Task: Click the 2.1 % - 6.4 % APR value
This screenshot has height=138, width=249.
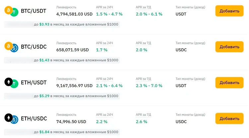Action: (x=109, y=86)
